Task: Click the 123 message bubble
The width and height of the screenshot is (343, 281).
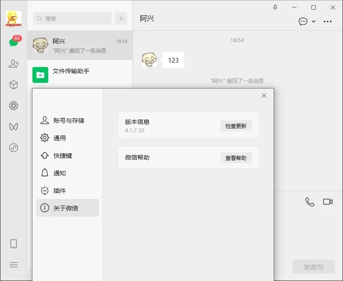Action: (173, 60)
